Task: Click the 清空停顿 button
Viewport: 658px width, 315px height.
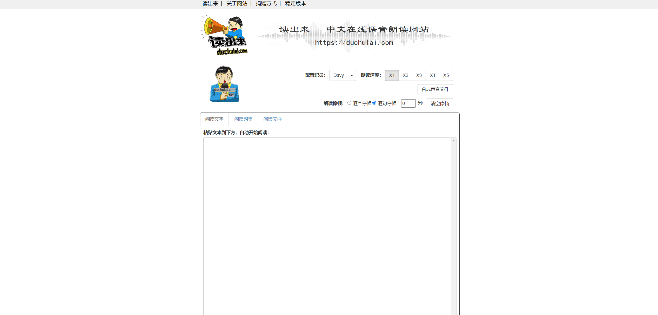Action: coord(440,103)
